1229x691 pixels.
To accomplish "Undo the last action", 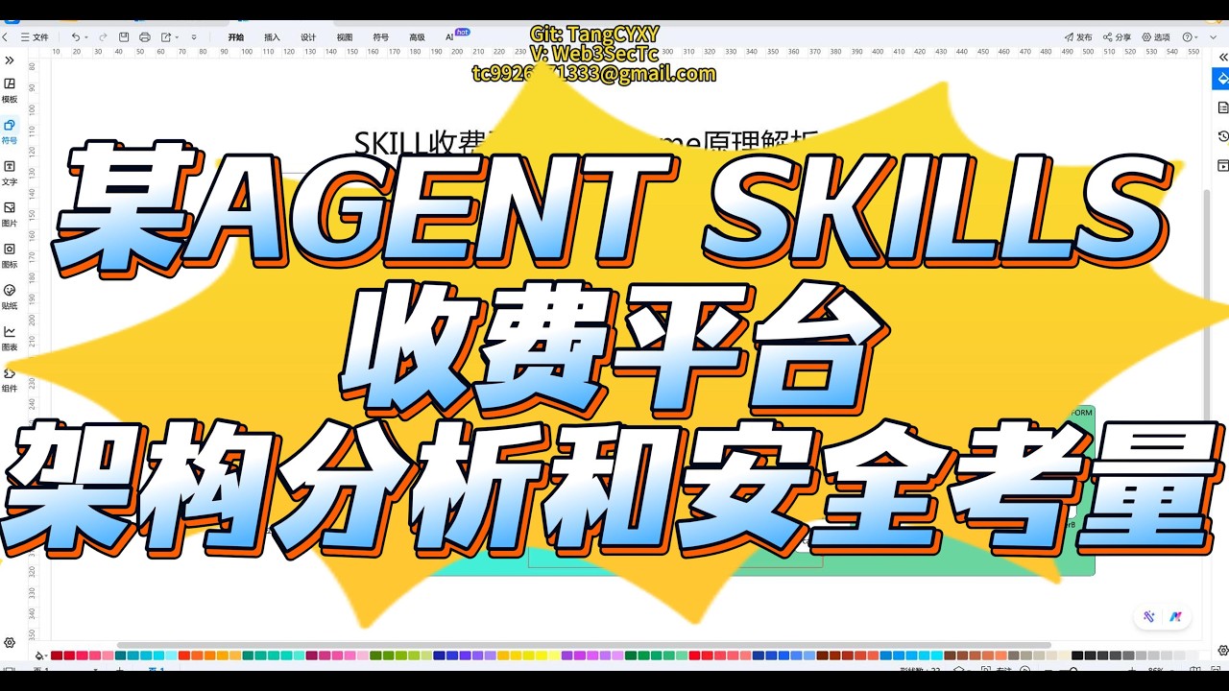I will 76,36.
